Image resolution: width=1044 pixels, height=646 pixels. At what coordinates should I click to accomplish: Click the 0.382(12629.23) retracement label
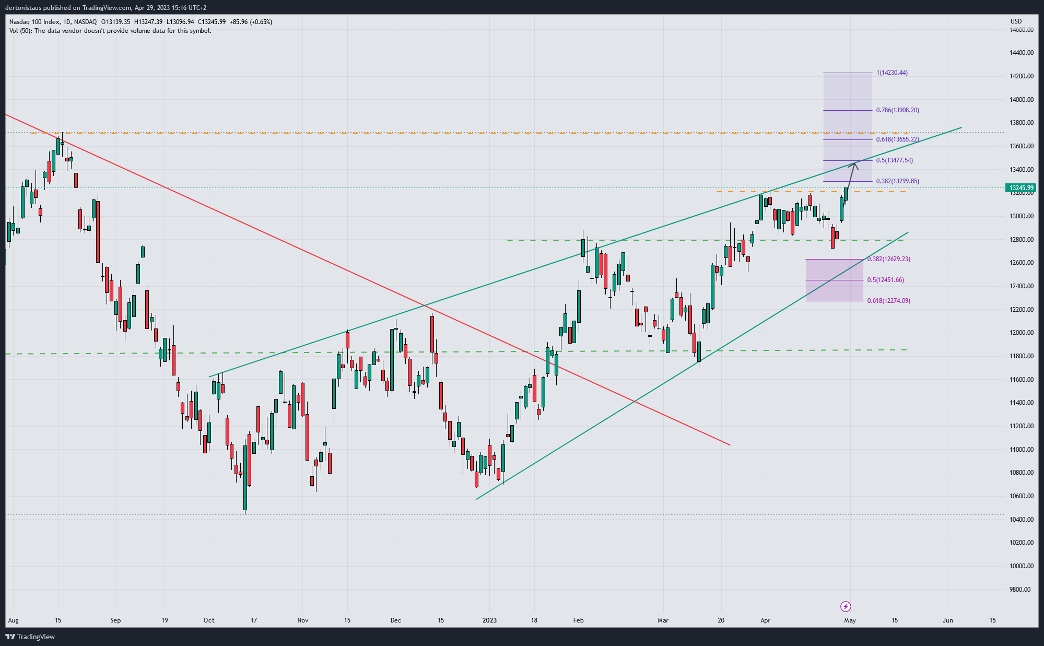[x=888, y=259]
